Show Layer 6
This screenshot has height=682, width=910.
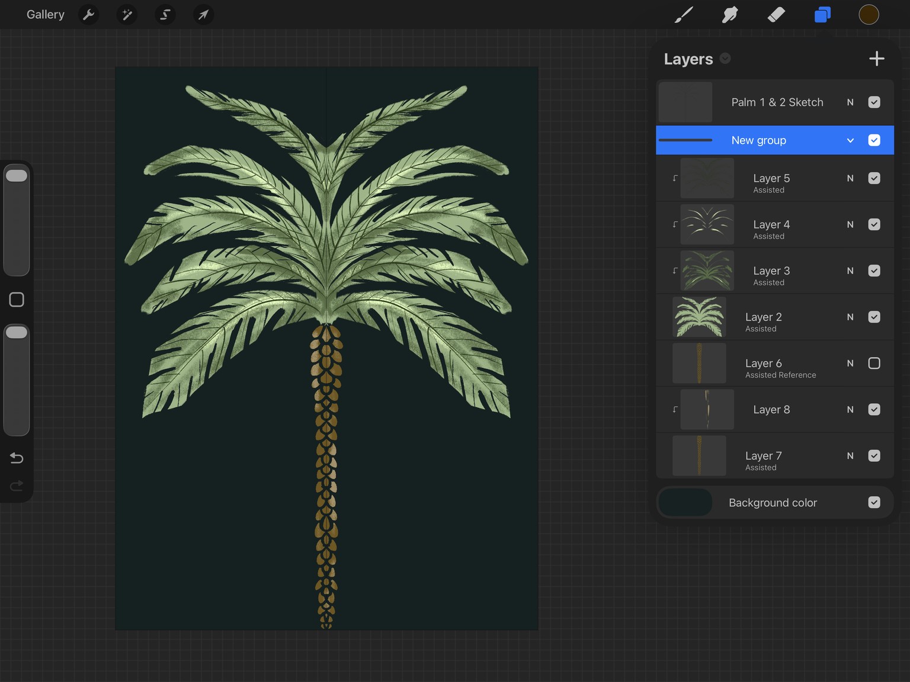click(874, 363)
